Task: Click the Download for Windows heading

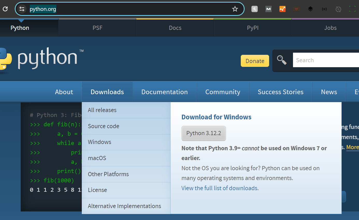Action: coord(216,117)
